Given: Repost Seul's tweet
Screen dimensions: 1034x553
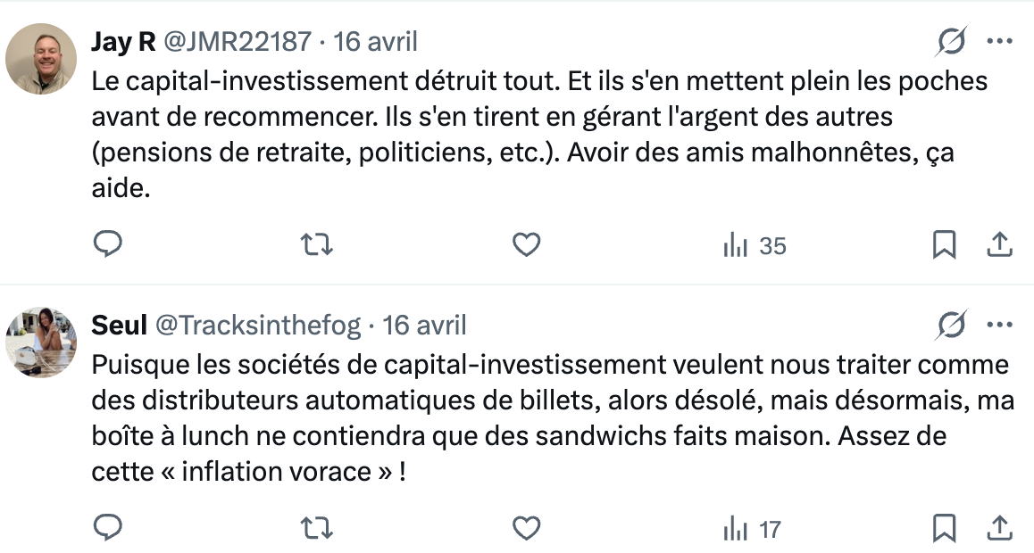Looking at the screenshot, I should [x=317, y=528].
